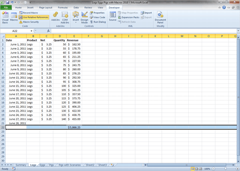Open the Sheet2 tab
This screenshot has width=240, height=171.
(x=90, y=165)
